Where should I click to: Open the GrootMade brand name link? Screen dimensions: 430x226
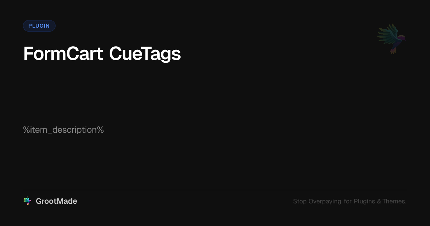click(x=56, y=201)
